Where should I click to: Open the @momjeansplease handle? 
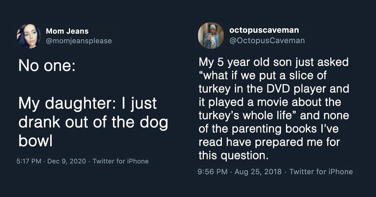click(x=79, y=41)
